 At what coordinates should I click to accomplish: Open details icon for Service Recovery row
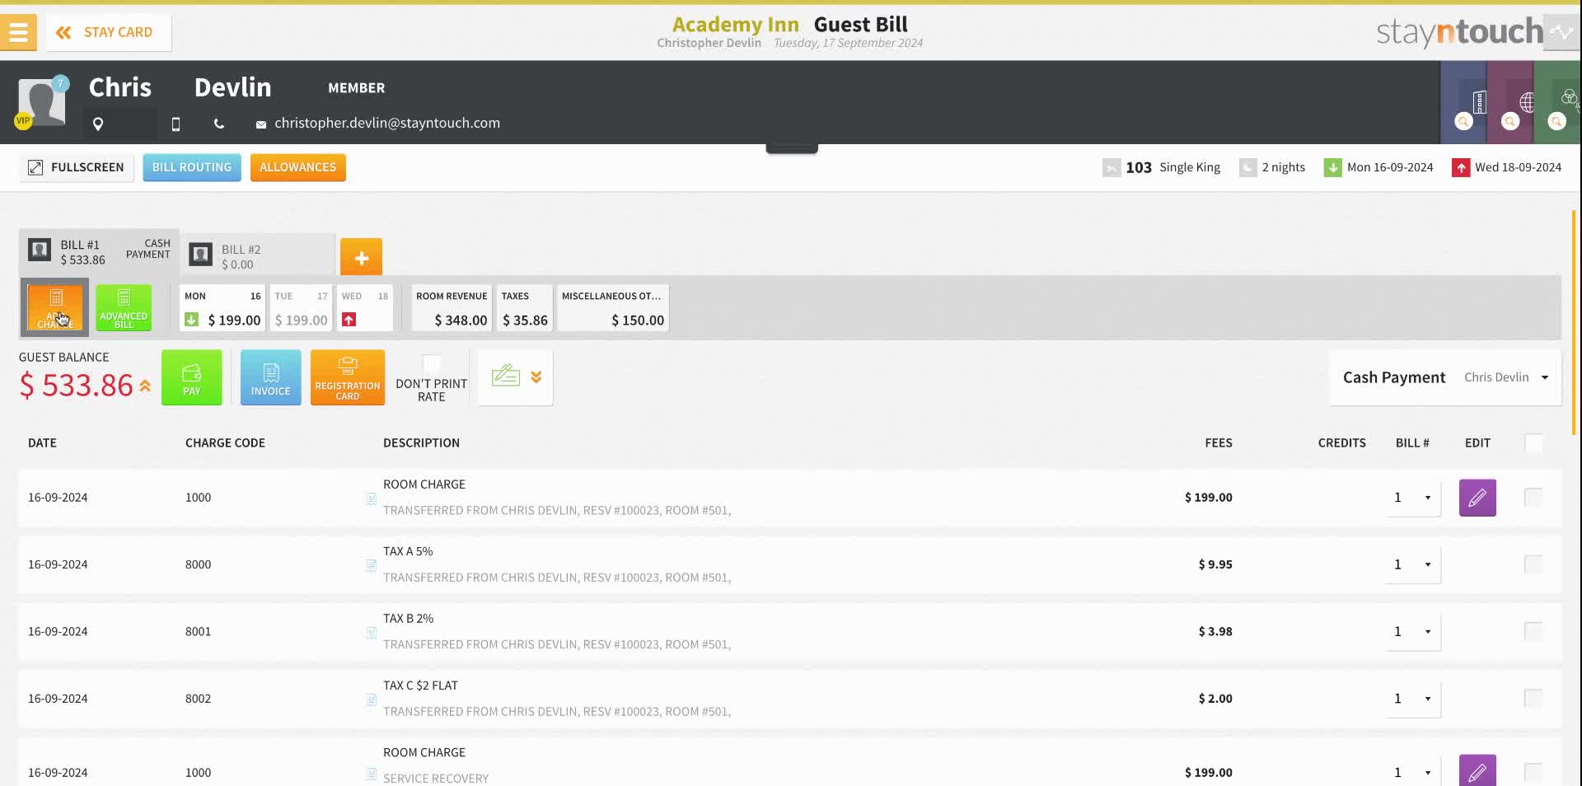tap(371, 774)
